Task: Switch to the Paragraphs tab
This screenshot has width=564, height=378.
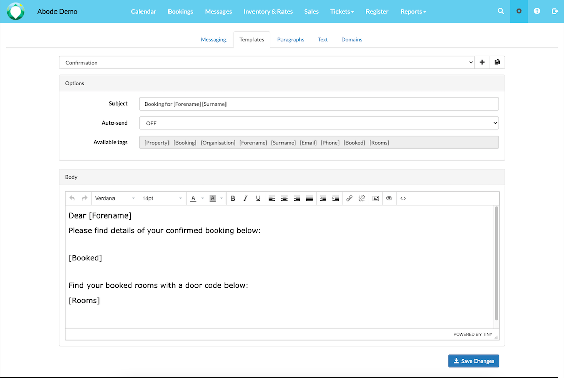Action: (291, 40)
